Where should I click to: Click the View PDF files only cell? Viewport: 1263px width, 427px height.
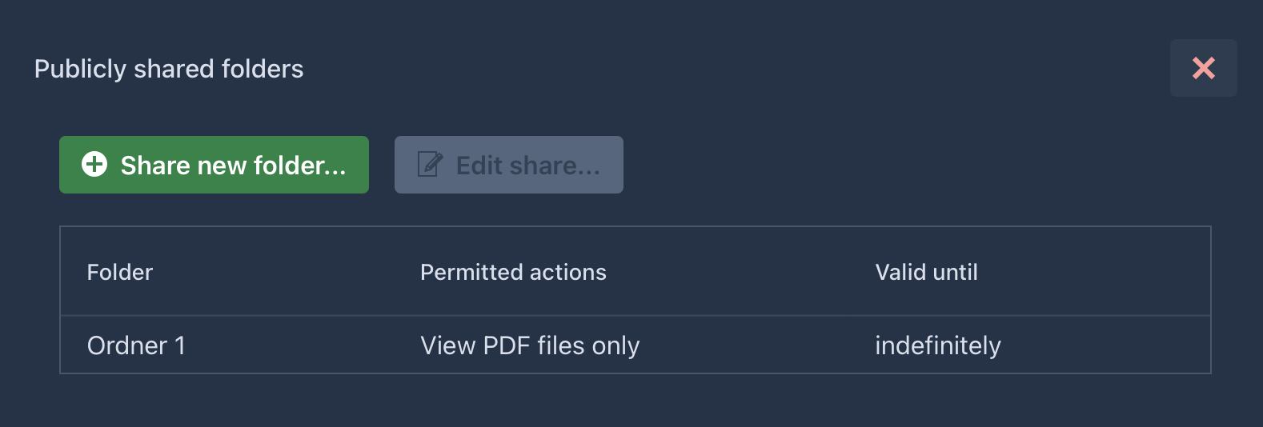(x=530, y=345)
